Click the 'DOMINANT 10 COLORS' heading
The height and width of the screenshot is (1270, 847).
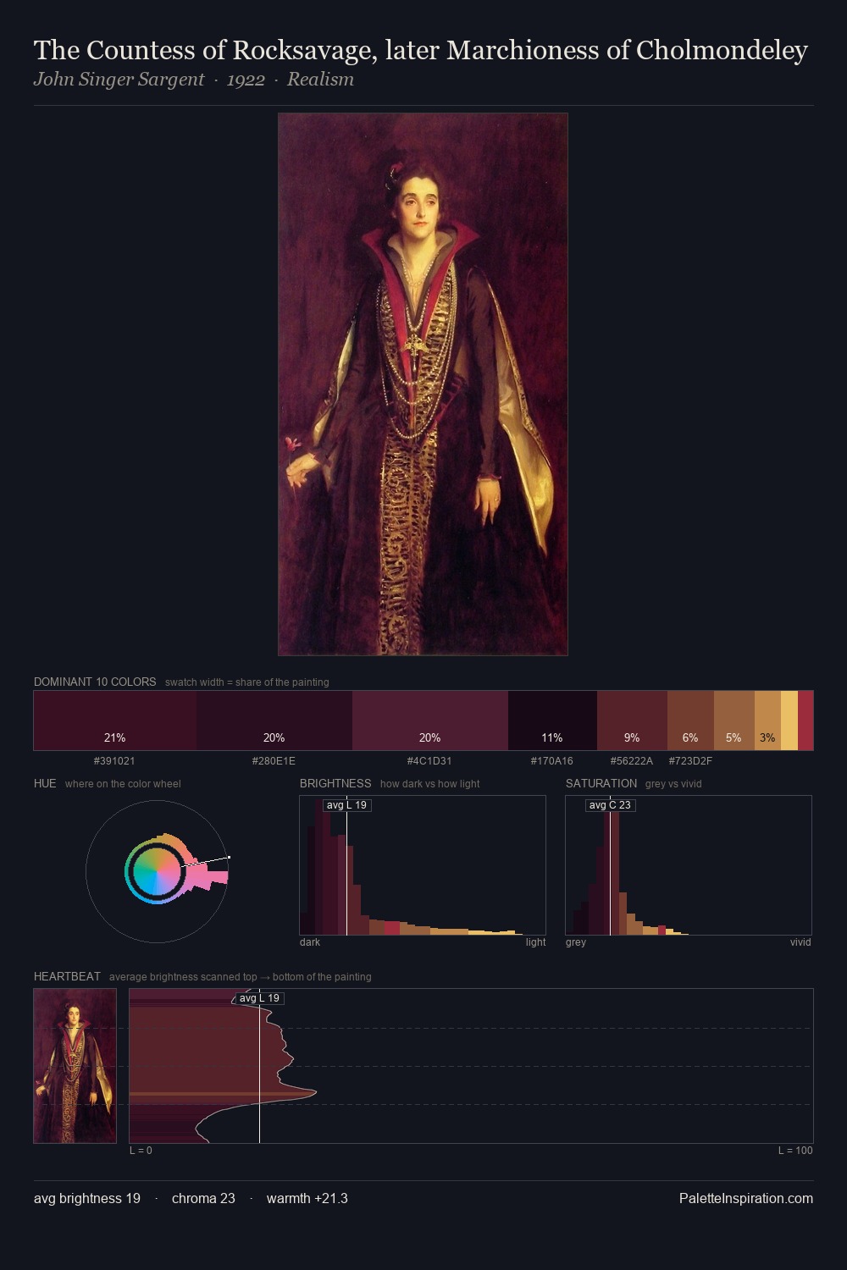[95, 682]
